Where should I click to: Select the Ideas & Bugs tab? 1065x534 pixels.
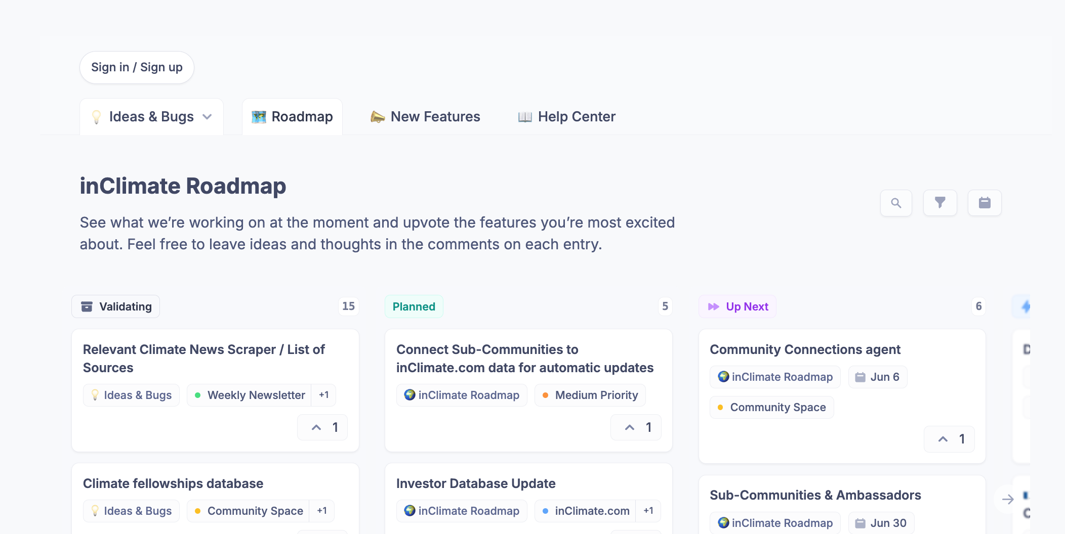click(x=151, y=117)
